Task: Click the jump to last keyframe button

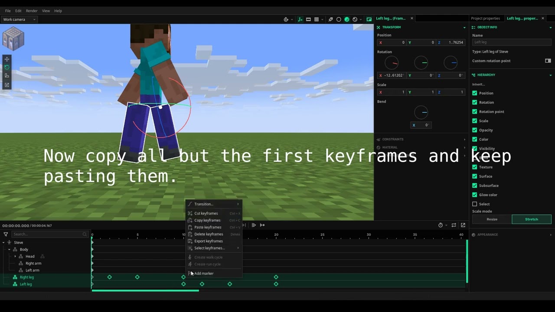Action: pos(262,225)
